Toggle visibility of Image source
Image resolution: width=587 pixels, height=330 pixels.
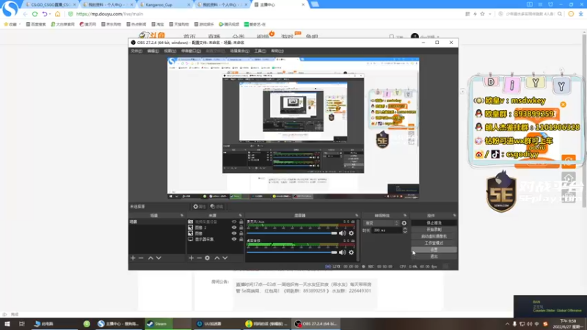234,233
